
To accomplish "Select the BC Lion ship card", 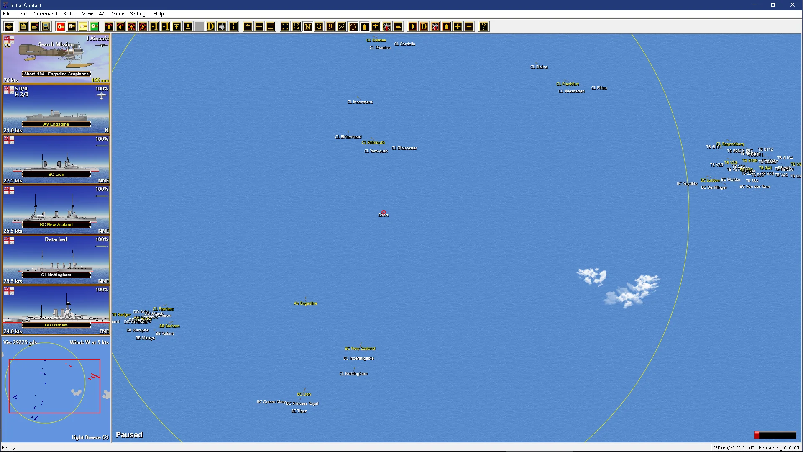I will (56, 159).
